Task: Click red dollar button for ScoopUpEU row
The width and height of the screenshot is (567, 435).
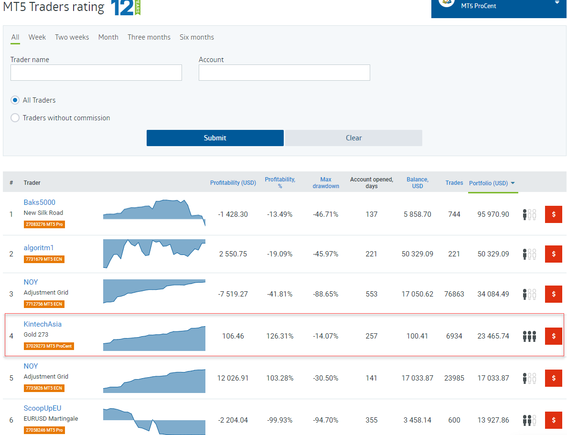Action: coord(553,420)
